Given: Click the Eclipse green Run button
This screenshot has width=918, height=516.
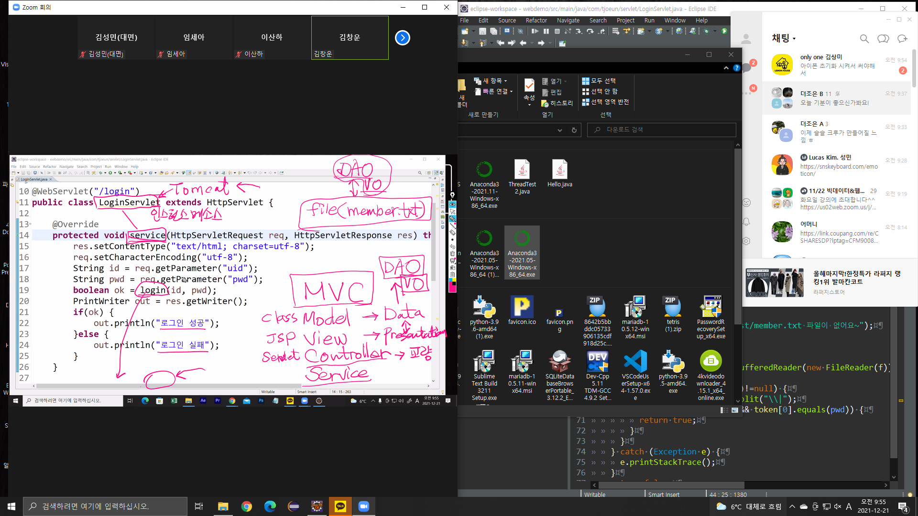Looking at the screenshot, I should coord(724,31).
